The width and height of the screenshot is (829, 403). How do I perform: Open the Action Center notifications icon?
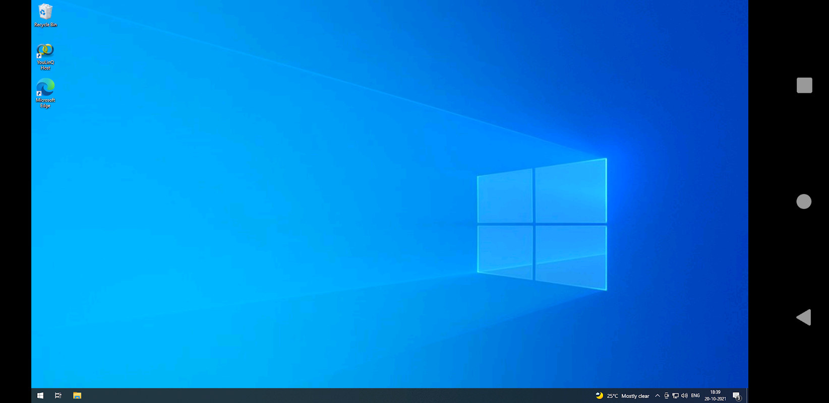tap(737, 396)
